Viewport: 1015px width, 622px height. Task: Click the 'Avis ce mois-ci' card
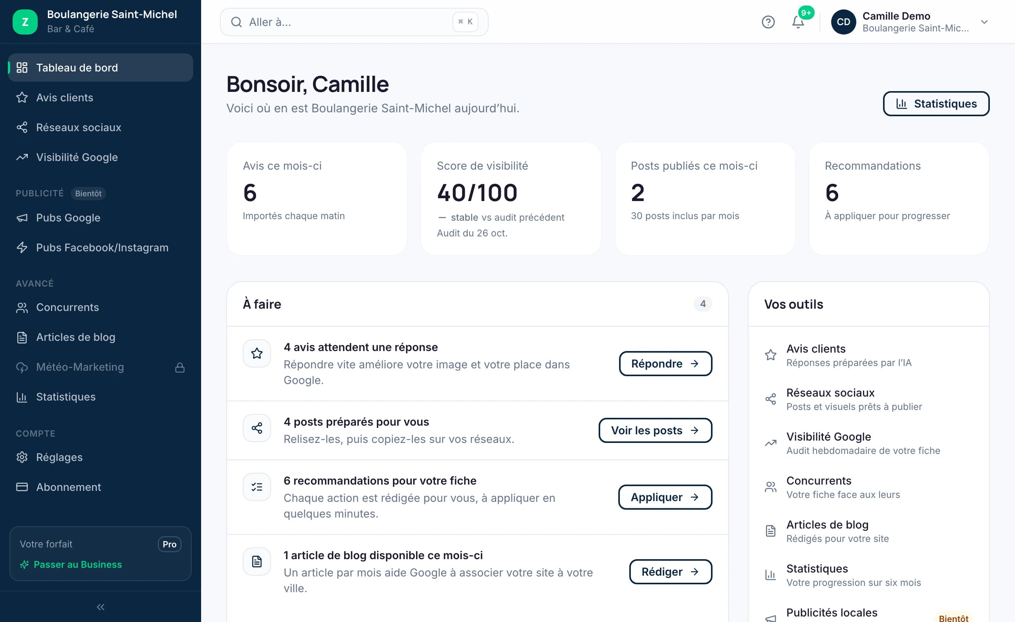[x=316, y=199]
